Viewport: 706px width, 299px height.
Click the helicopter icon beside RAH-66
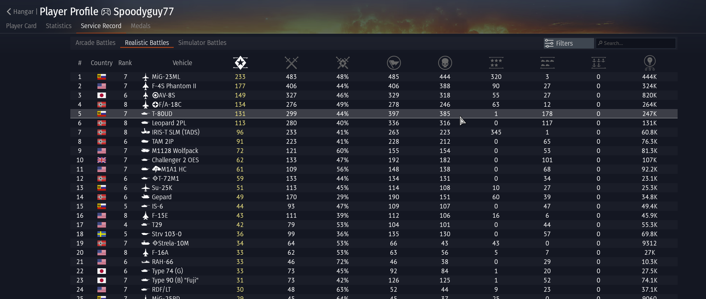[x=146, y=262]
